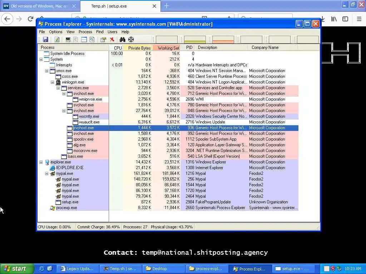Click Commit Charge: 38.49% in status bar
The width and height of the screenshot is (366, 274).
98,227
